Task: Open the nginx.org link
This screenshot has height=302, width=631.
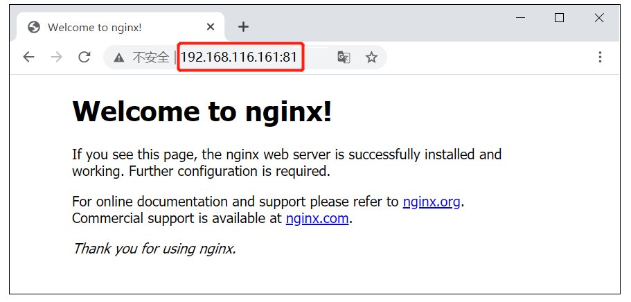Action: (432, 202)
